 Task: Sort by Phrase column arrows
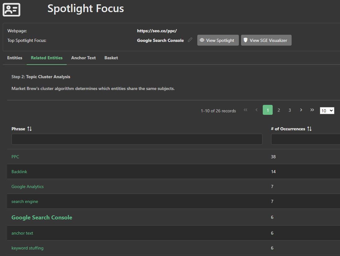tap(29, 129)
